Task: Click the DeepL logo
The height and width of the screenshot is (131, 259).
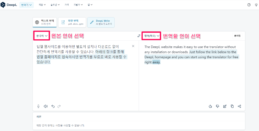Action: click(x=9, y=5)
